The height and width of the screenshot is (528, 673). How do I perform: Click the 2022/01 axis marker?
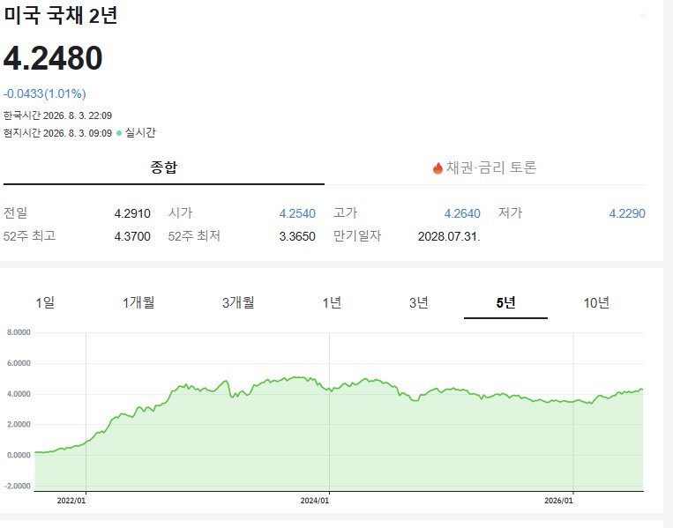tap(71, 501)
